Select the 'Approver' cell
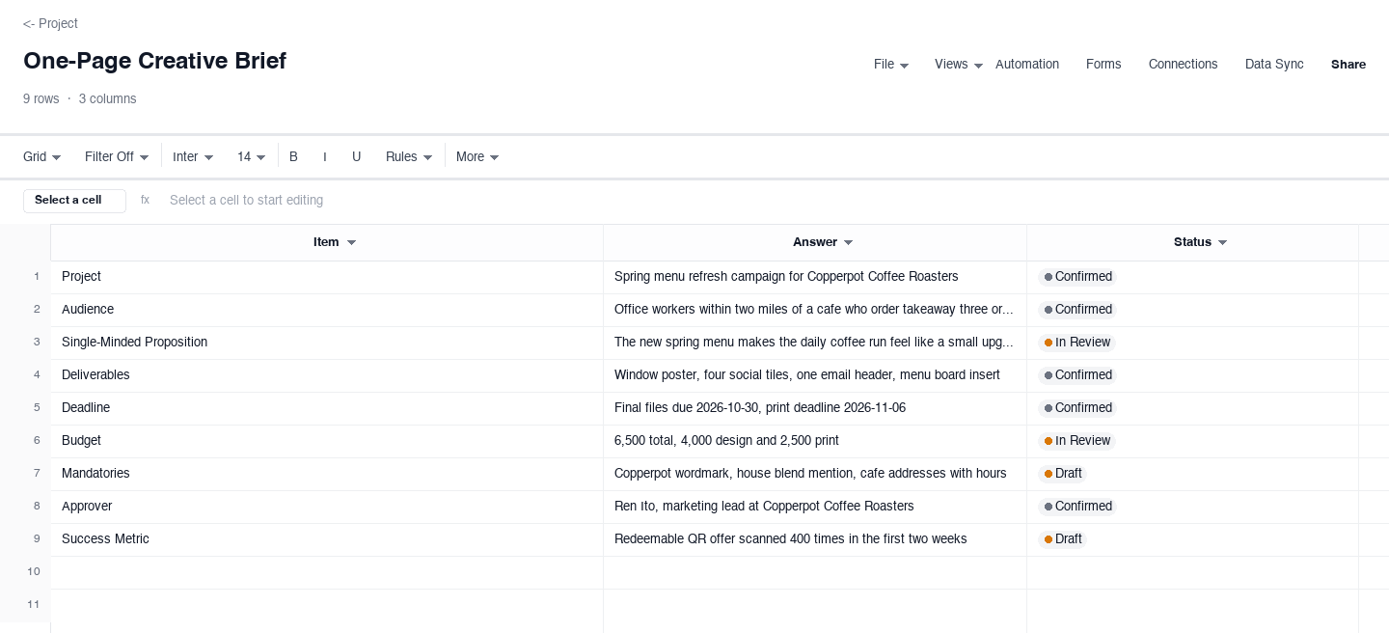Image resolution: width=1389 pixels, height=633 pixels. click(327, 507)
